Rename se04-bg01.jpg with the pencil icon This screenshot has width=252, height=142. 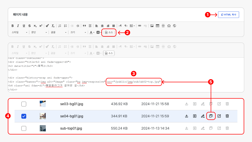click(x=203, y=116)
